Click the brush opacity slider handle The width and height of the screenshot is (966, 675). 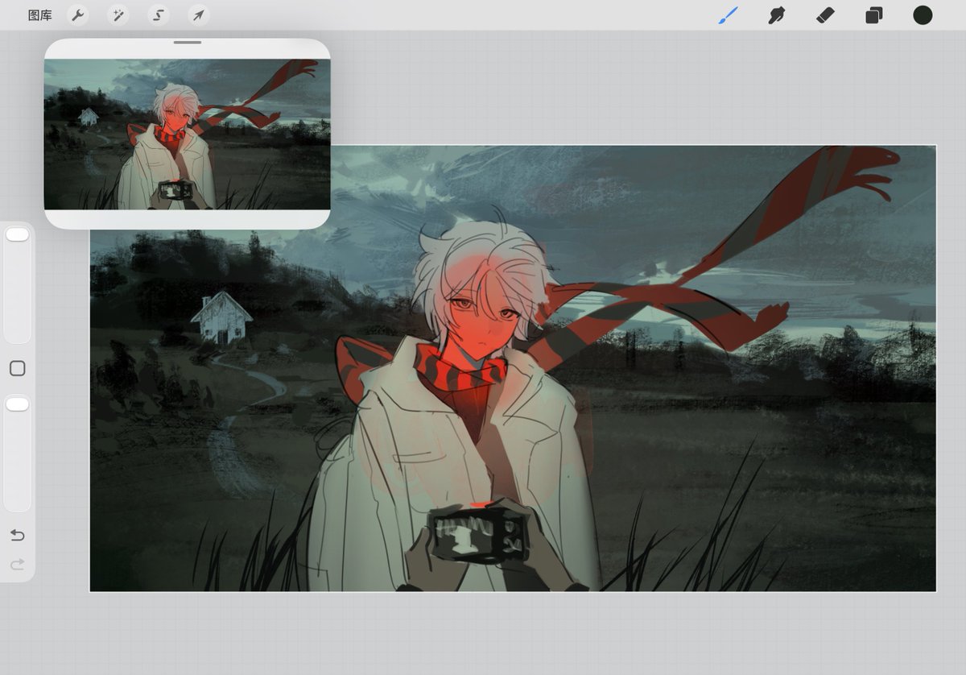[x=17, y=404]
